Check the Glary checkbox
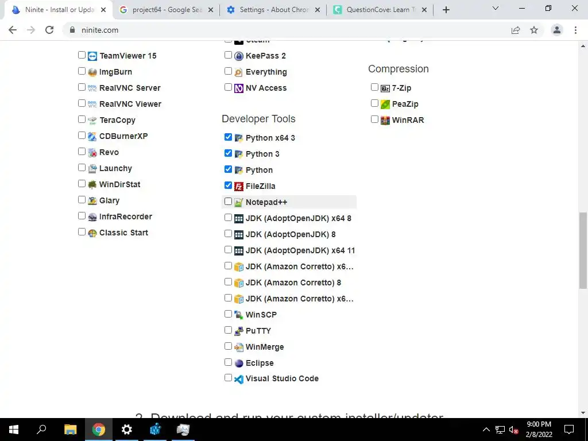The image size is (588, 441). (82, 199)
